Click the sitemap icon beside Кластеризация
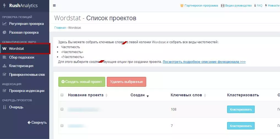This screenshot has width=280, height=139. pos(4,66)
